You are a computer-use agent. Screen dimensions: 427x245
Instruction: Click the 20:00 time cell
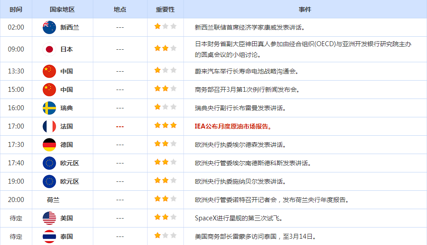tap(16, 200)
